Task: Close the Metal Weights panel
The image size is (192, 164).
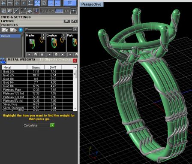Action: [x=75, y=61]
